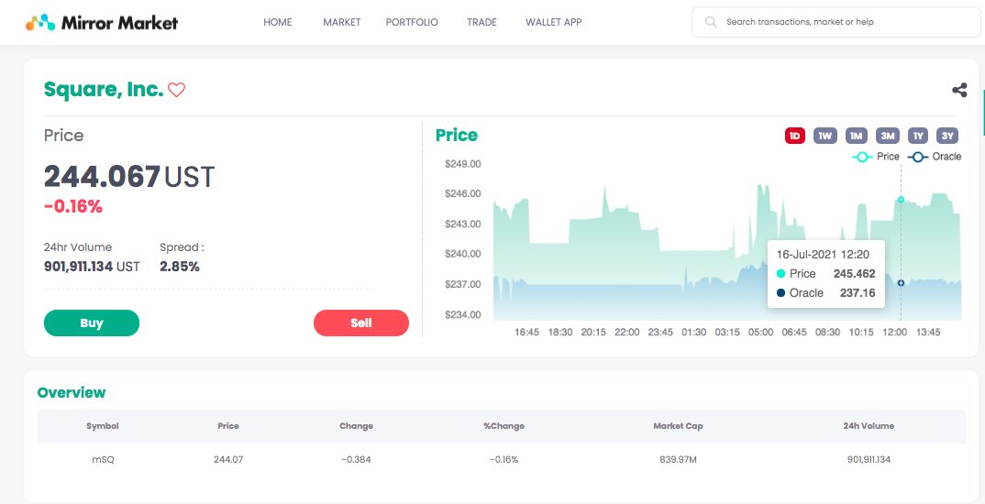This screenshot has height=504, width=985.
Task: Toggle the Oracle legend marker
Action: tap(917, 157)
